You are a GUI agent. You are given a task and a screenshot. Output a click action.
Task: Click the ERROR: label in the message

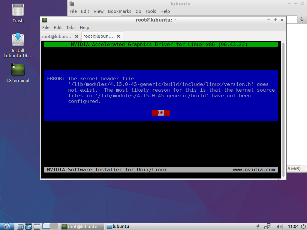click(56, 79)
